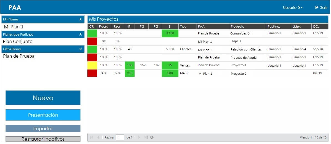Jump to last page pager icon

[x=146, y=137]
